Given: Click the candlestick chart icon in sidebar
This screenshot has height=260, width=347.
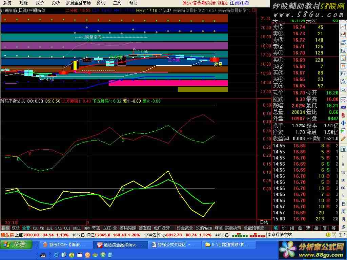Looking at the screenshot, I should [x=343, y=35].
